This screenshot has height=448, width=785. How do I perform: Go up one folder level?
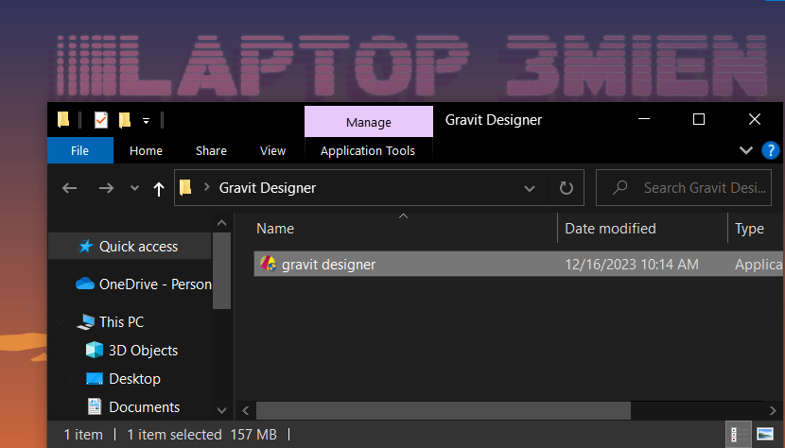(x=159, y=189)
